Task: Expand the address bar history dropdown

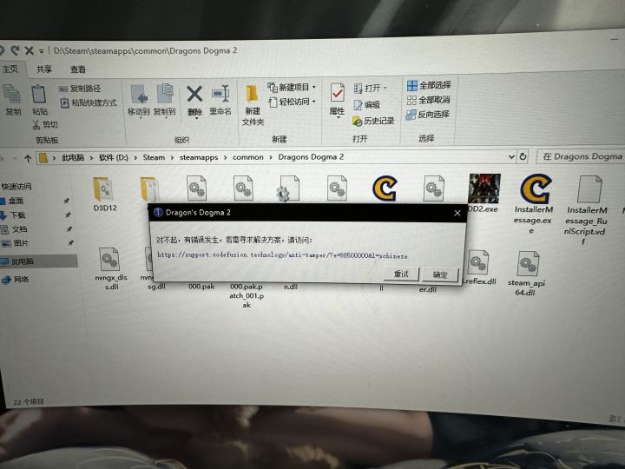Action: (512, 156)
